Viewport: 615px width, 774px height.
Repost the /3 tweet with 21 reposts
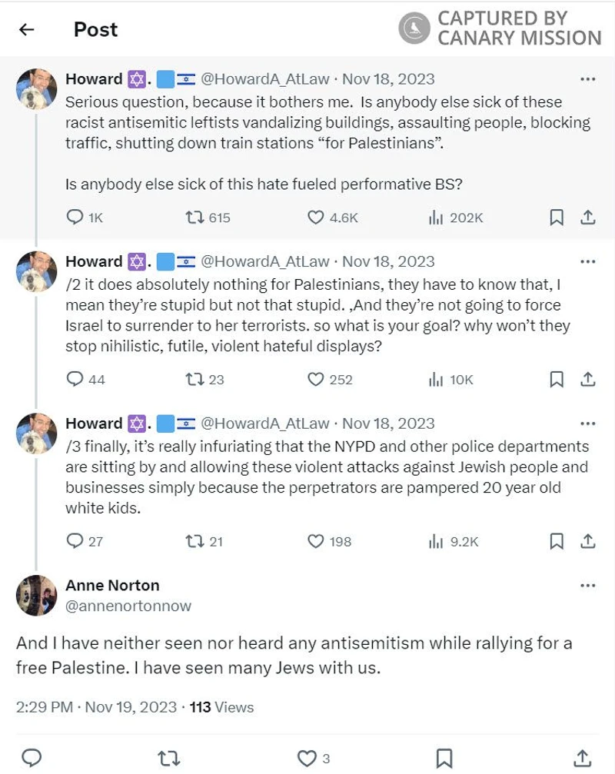tap(194, 541)
